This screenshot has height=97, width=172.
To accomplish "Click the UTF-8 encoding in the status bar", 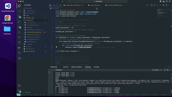I will click(x=135, y=95).
